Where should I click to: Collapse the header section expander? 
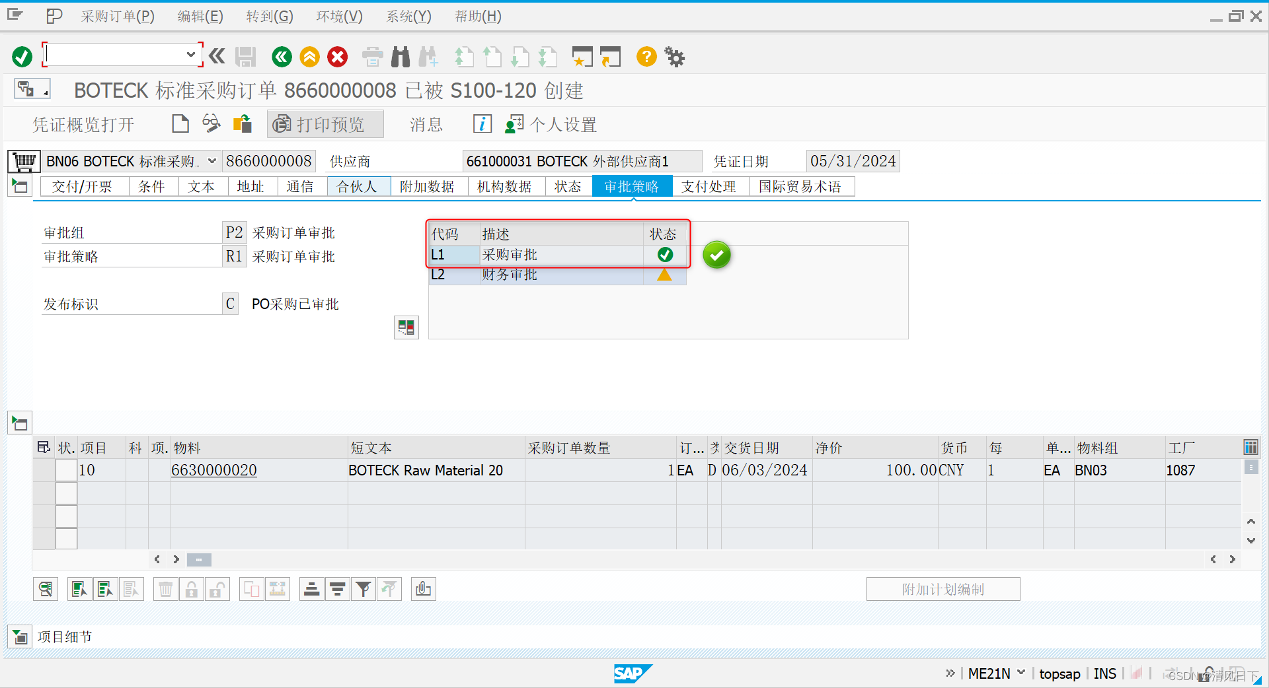(x=20, y=186)
